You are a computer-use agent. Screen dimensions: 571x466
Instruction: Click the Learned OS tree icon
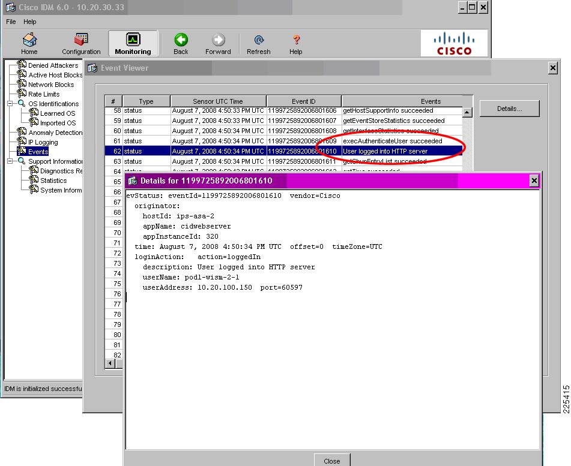click(x=34, y=113)
